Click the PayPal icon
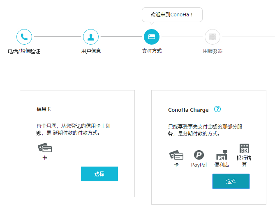The width and height of the screenshot is (275, 212). 199,155
